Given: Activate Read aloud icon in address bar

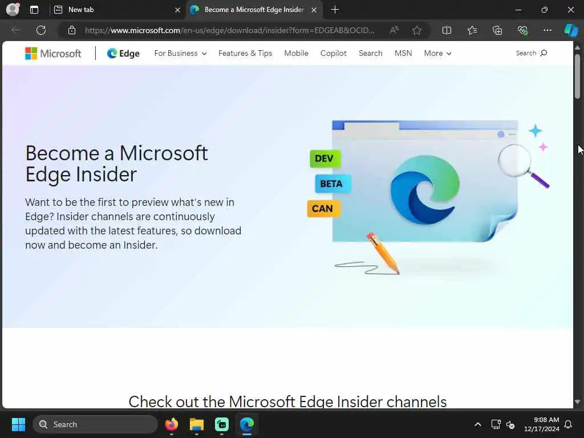Looking at the screenshot, I should tap(394, 30).
